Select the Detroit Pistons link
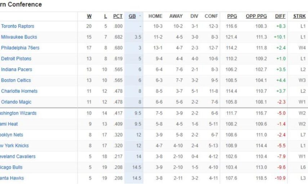308x184 pixels. coord(16,58)
